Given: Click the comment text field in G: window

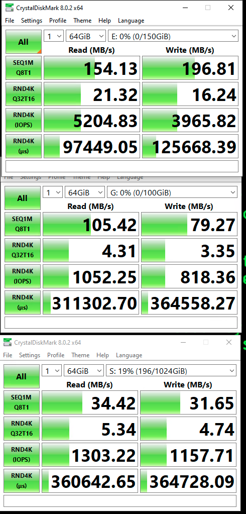Looking at the screenshot, I should (x=121, y=323).
